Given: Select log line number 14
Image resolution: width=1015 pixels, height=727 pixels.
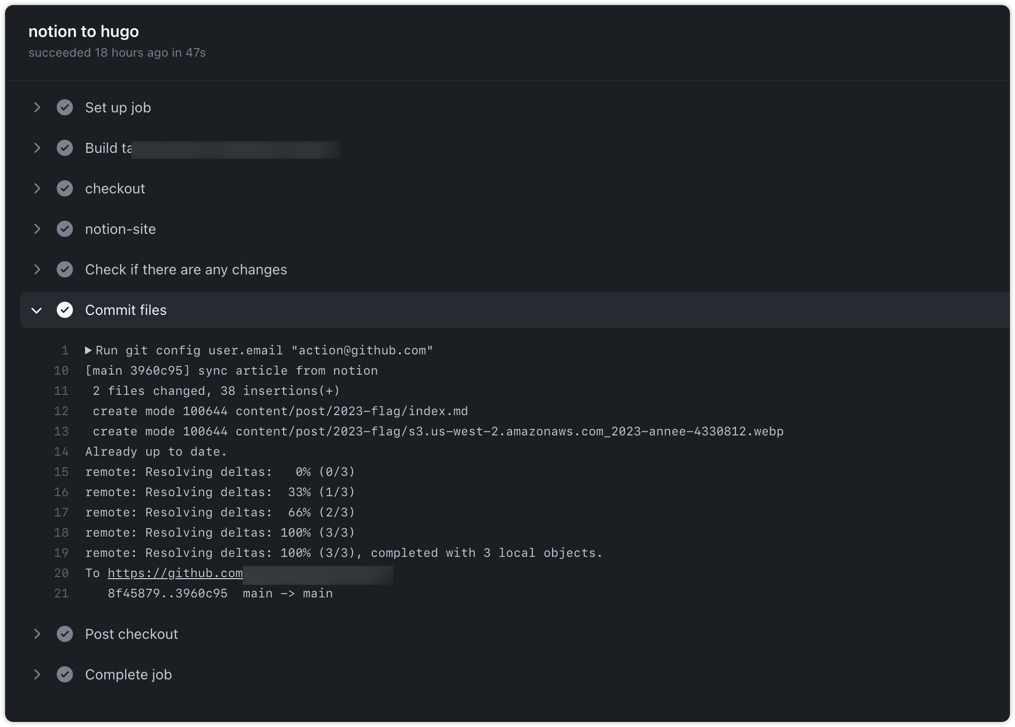Looking at the screenshot, I should [61, 452].
